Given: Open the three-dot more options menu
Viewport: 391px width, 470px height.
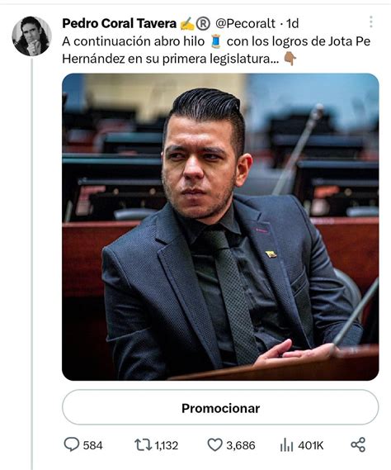Looking at the screenshot, I should click(371, 21).
